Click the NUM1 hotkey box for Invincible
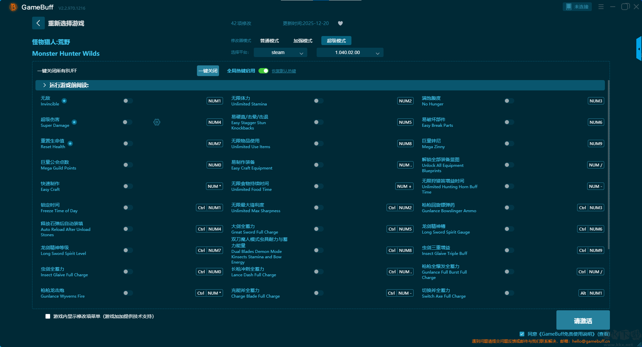The image size is (642, 347). coord(215,101)
